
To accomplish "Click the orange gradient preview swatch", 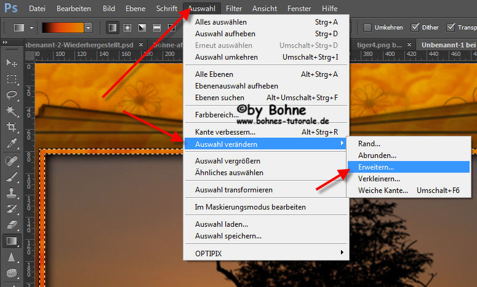I will pos(63,28).
